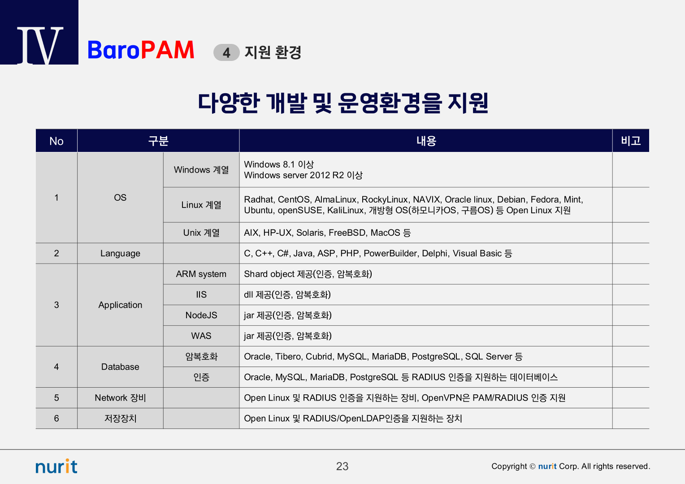Click the number 4 section badge
The image size is (685, 484).
[x=226, y=52]
